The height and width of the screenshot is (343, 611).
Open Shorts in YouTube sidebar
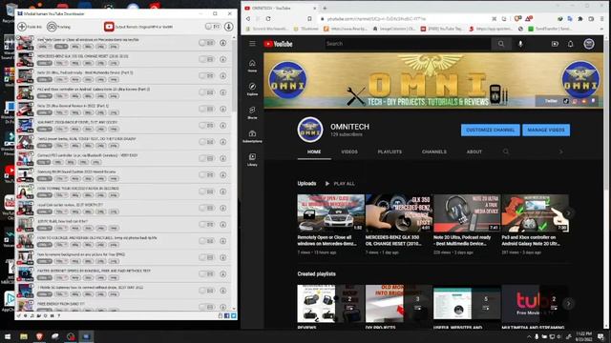click(x=252, y=112)
